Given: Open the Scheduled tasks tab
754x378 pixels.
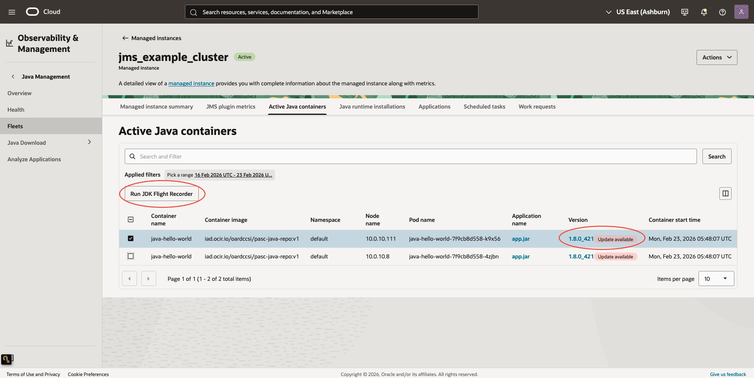Looking at the screenshot, I should click(484, 107).
